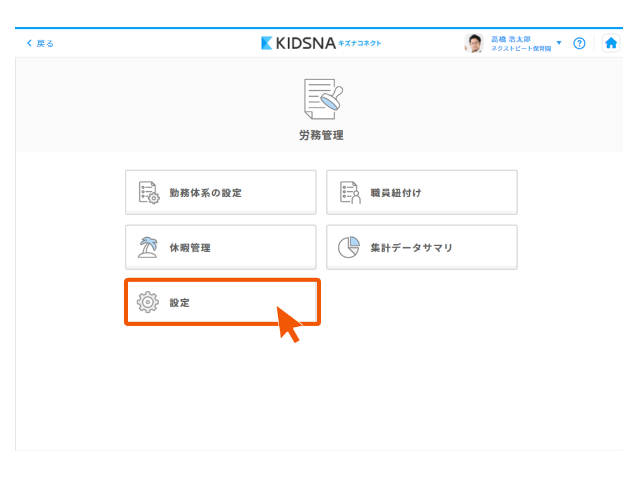638x478 pixels.
Task: Click the user name 高橋 浩太郎
Action: [x=510, y=39]
